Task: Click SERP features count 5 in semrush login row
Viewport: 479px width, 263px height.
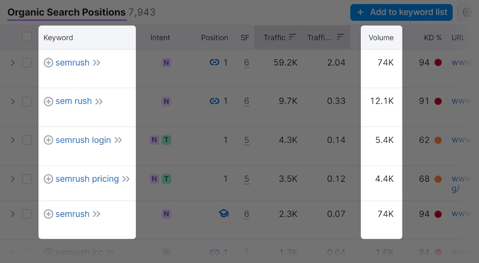Action: click(246, 140)
